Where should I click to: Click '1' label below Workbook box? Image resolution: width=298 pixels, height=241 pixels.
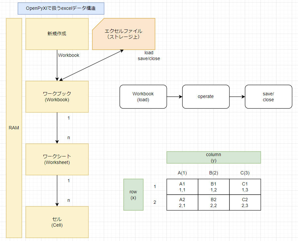[69, 118]
